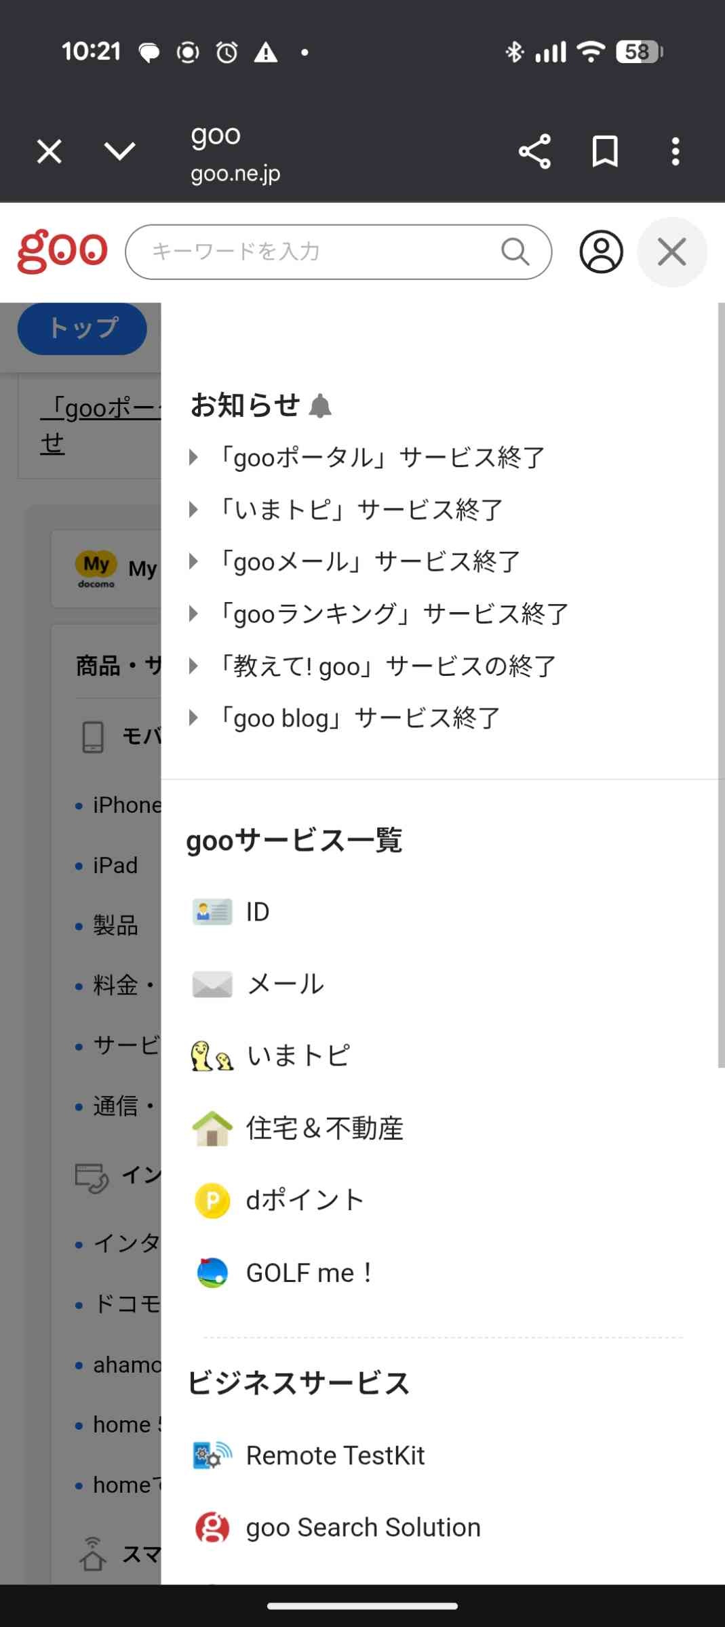Bookmark this goo page
The width and height of the screenshot is (725, 1627).
pos(604,151)
